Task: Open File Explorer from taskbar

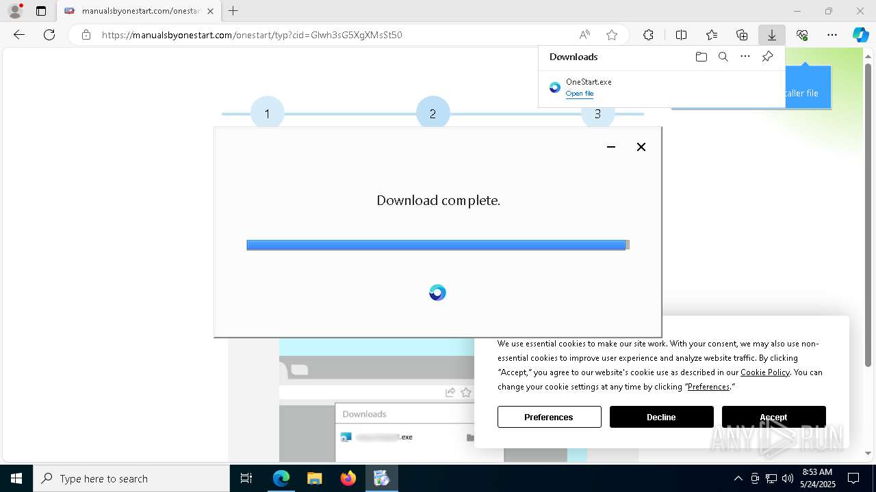Action: pos(314,478)
